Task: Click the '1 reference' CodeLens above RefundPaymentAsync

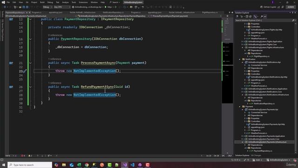Action: point(55,83)
